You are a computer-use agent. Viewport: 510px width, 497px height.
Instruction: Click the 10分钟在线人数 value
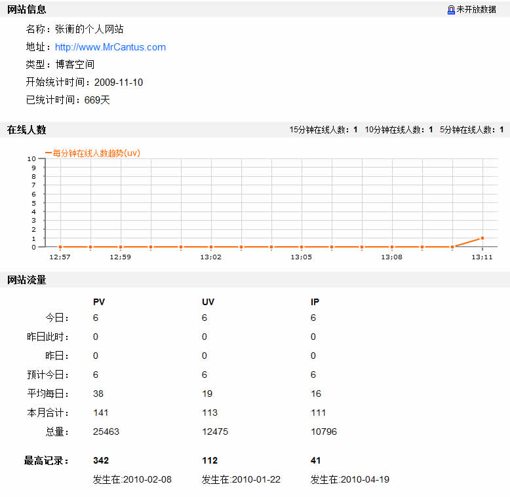point(431,130)
